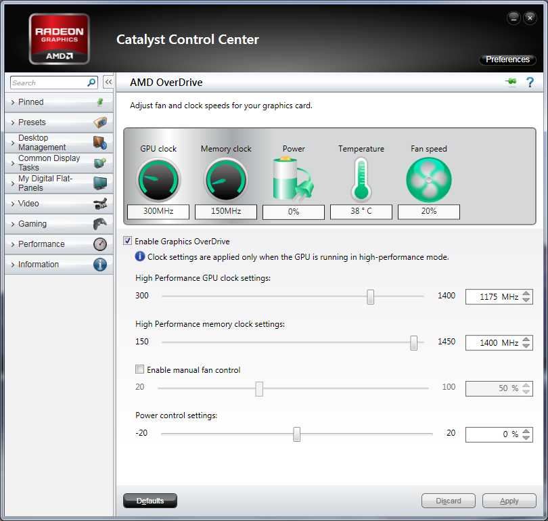
Task: Click the Fan speed fan icon
Action: coord(428,180)
